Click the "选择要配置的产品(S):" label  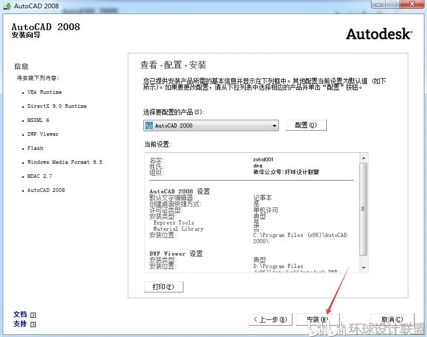(x=174, y=112)
